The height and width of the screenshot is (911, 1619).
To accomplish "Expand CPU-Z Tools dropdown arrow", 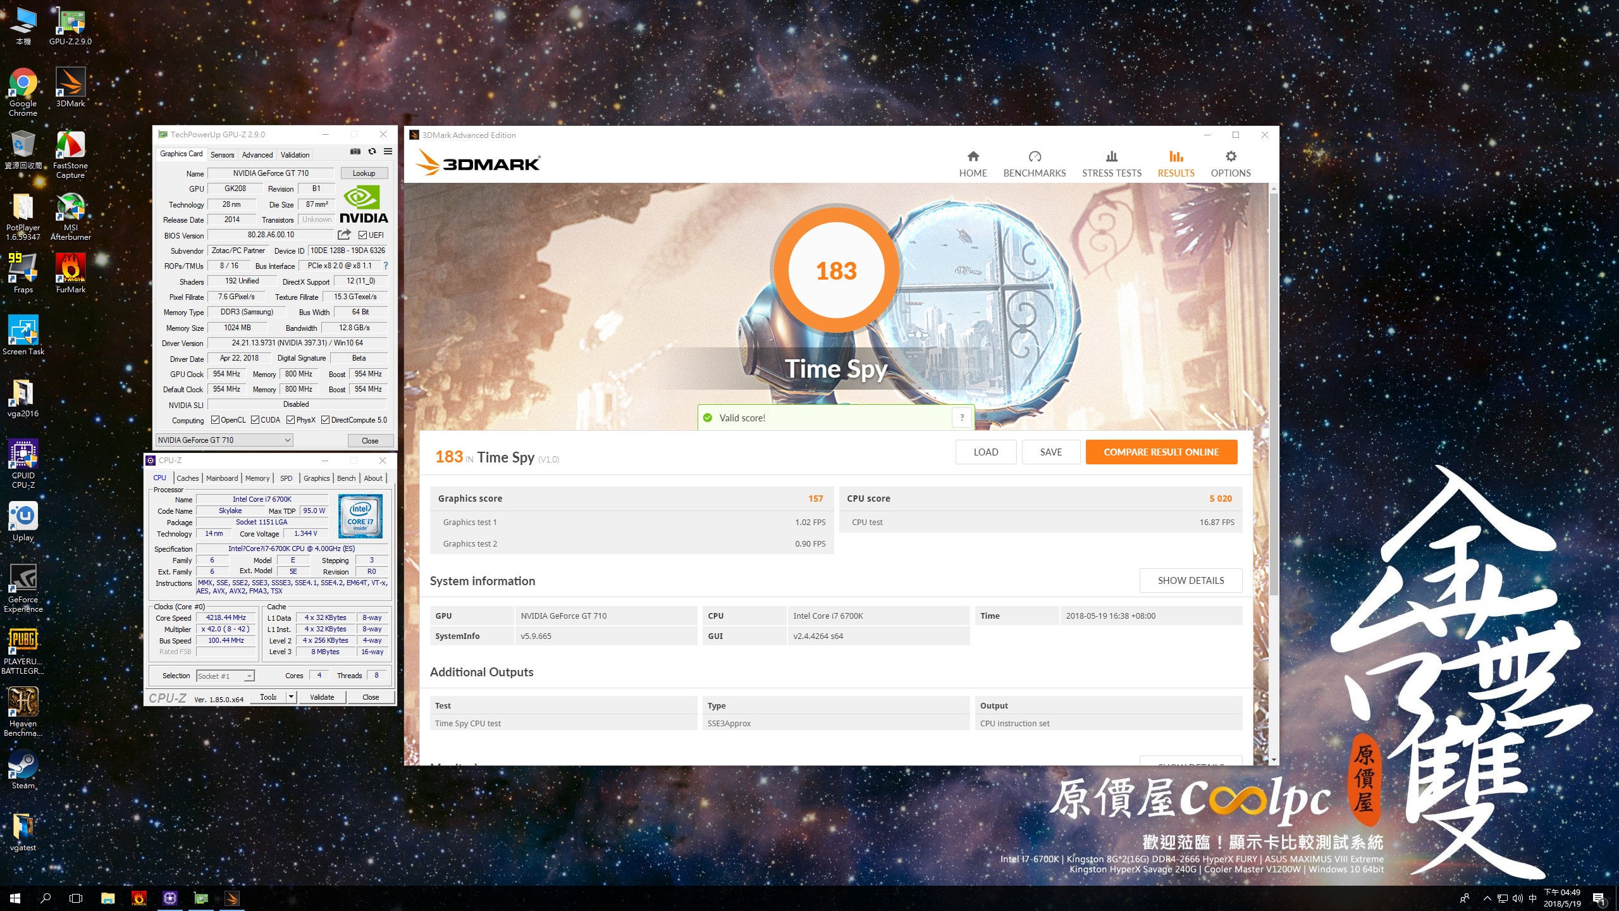I will tap(291, 697).
